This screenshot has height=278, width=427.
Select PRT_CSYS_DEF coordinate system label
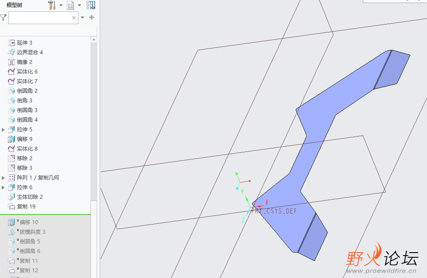(x=274, y=211)
